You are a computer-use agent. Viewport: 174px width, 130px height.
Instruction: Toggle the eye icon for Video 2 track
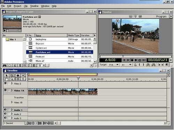point(5,83)
